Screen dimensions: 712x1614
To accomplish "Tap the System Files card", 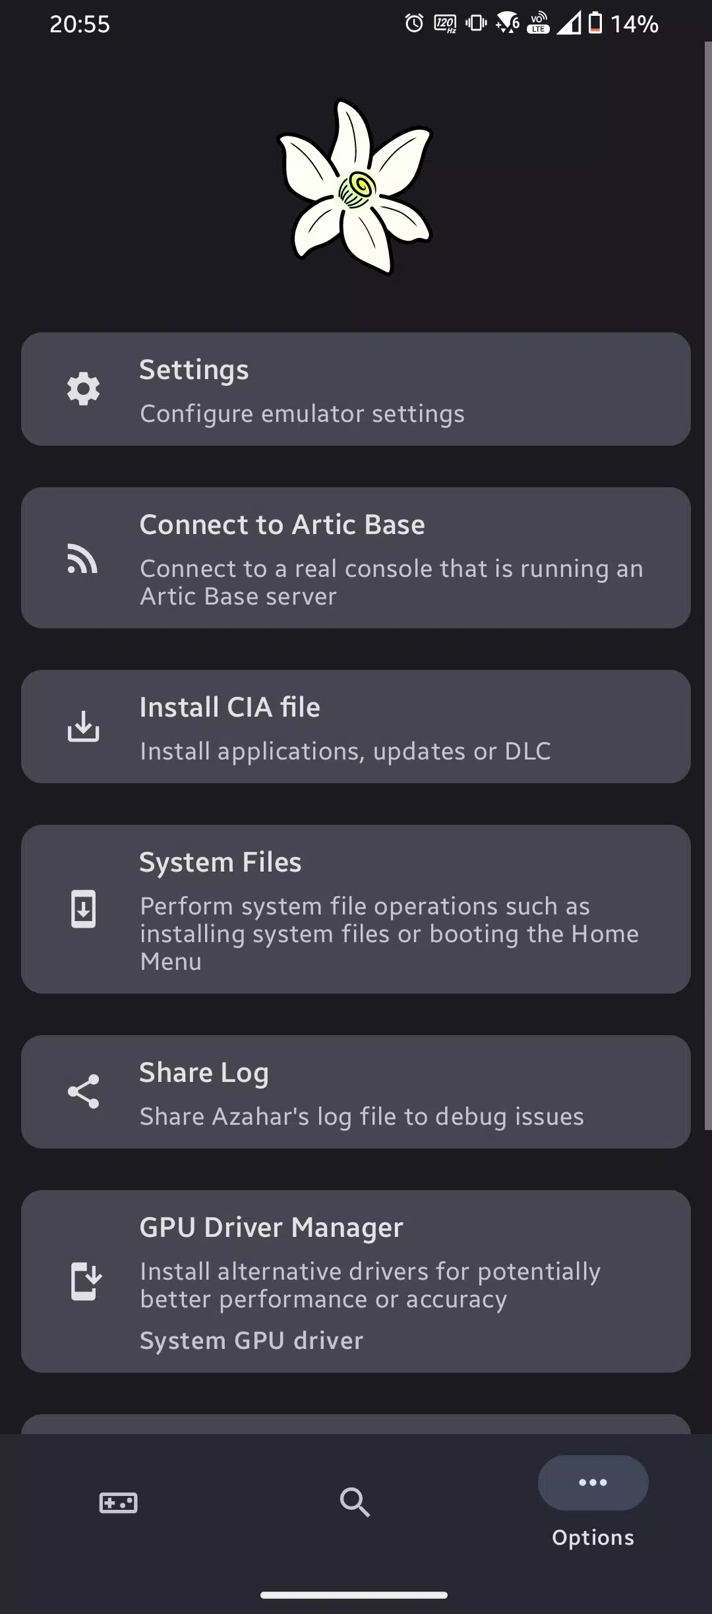I will [x=356, y=909].
